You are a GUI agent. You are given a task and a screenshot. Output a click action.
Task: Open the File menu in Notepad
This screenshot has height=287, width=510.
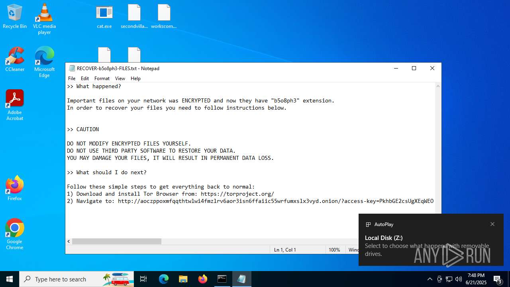point(72,79)
